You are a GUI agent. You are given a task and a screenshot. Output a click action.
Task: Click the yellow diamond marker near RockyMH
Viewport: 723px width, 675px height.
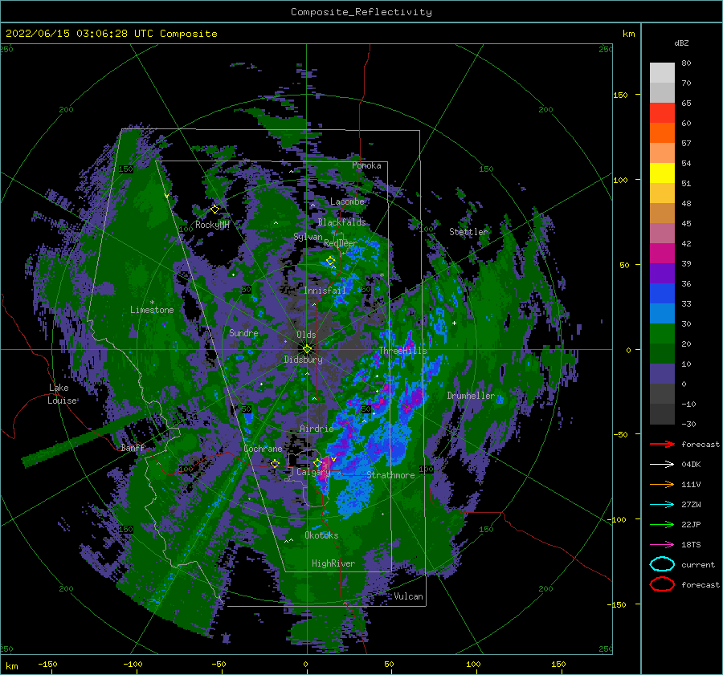pos(214,209)
